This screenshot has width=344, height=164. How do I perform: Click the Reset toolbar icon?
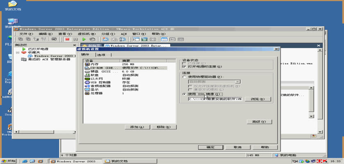click(92, 39)
